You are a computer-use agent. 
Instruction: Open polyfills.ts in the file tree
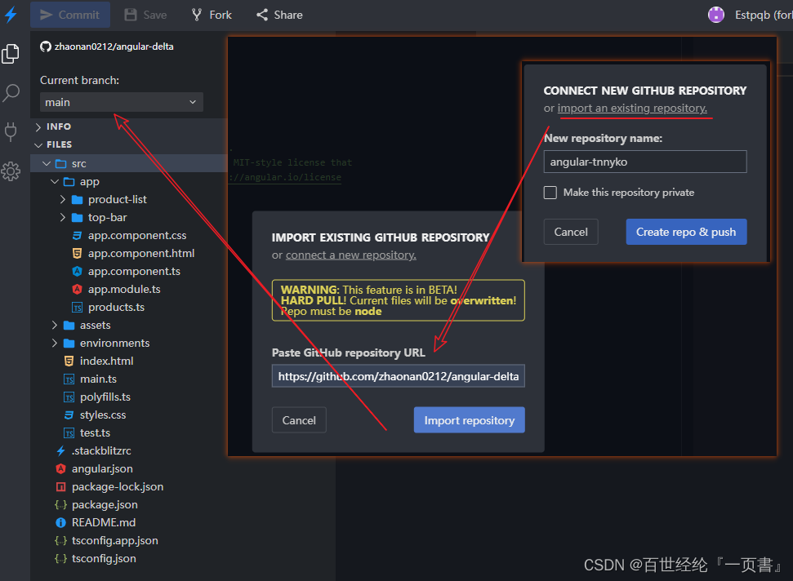coord(105,397)
